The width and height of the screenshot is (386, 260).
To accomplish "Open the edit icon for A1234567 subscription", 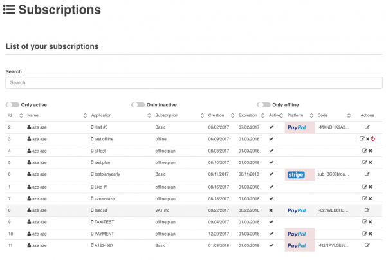I will [x=367, y=245].
